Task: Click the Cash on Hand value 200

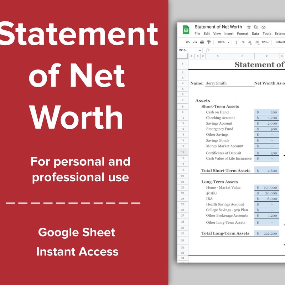Action: tap(266, 112)
